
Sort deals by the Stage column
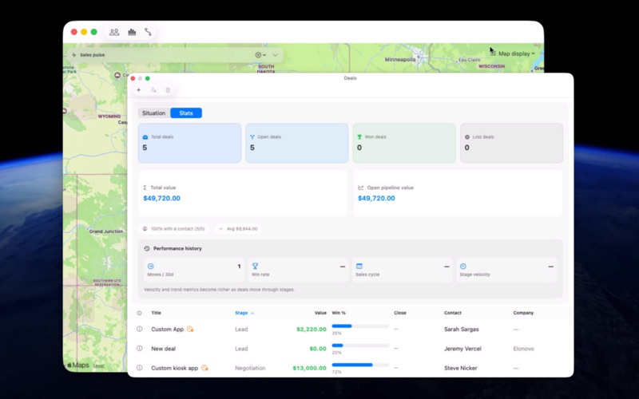[244, 313]
